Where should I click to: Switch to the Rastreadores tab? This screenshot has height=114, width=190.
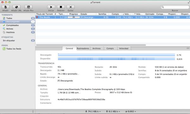click(x=83, y=48)
